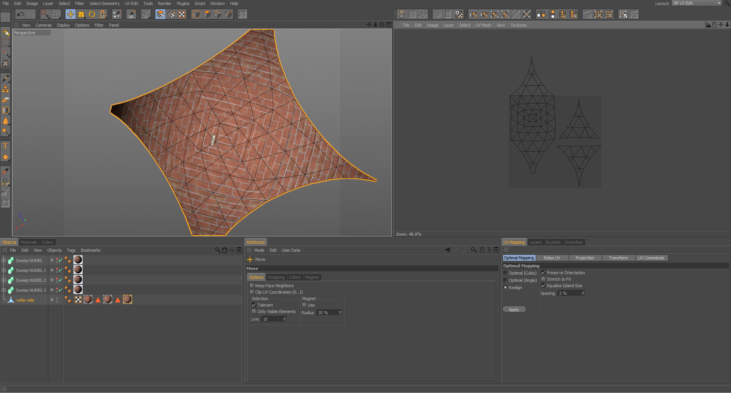Switch to the Relax UV tab
Viewport: 731px width, 393px height.
coord(552,258)
